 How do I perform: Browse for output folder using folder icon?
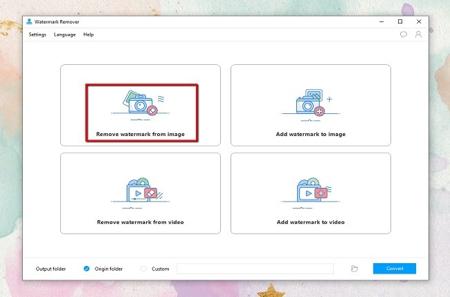(x=354, y=269)
